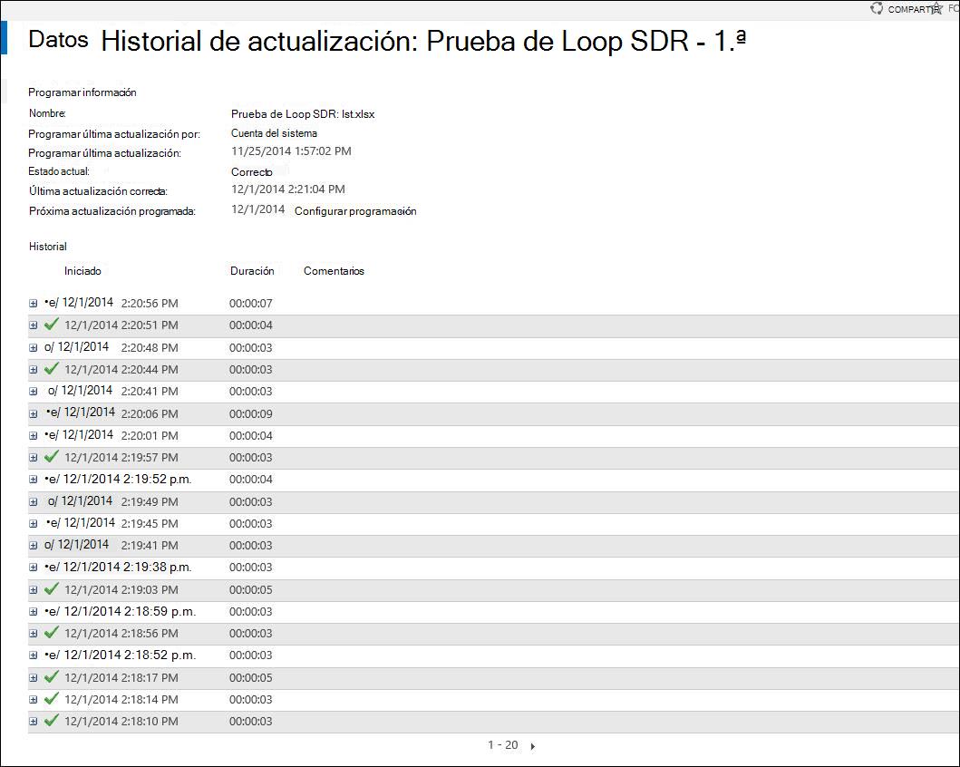The height and width of the screenshot is (767, 960).
Task: Click the 00:00:09 duration value
Action: click(x=251, y=413)
